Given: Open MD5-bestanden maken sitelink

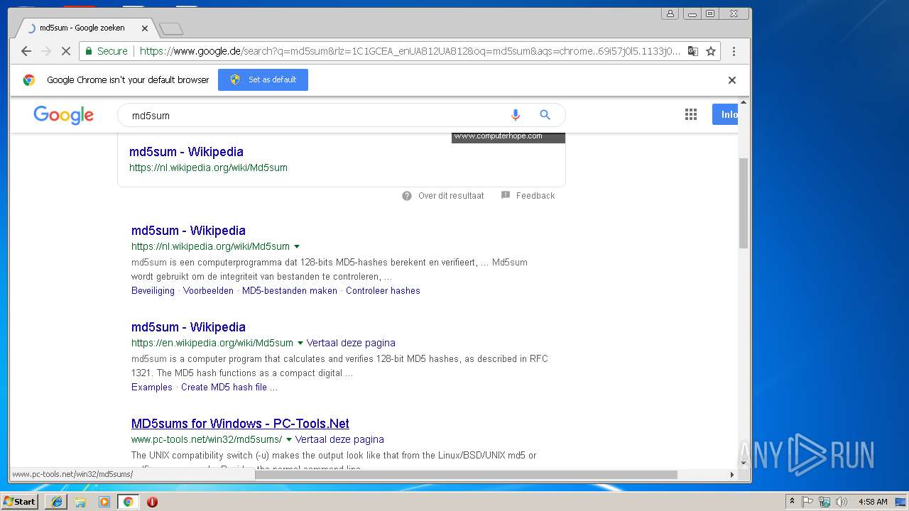Looking at the screenshot, I should tap(290, 291).
